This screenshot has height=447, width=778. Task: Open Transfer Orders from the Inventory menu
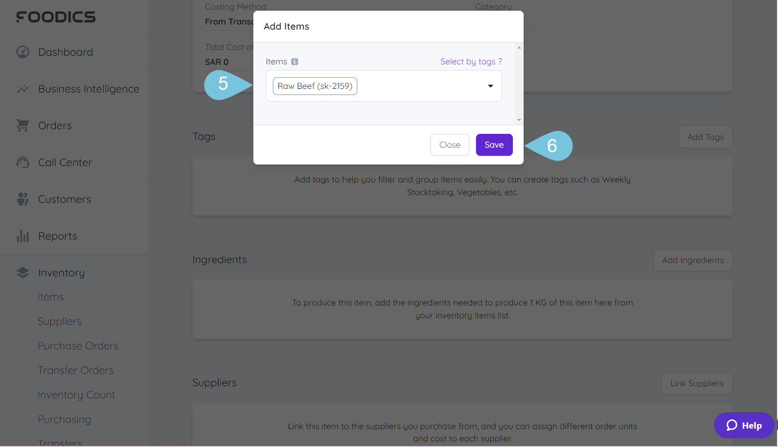click(75, 370)
